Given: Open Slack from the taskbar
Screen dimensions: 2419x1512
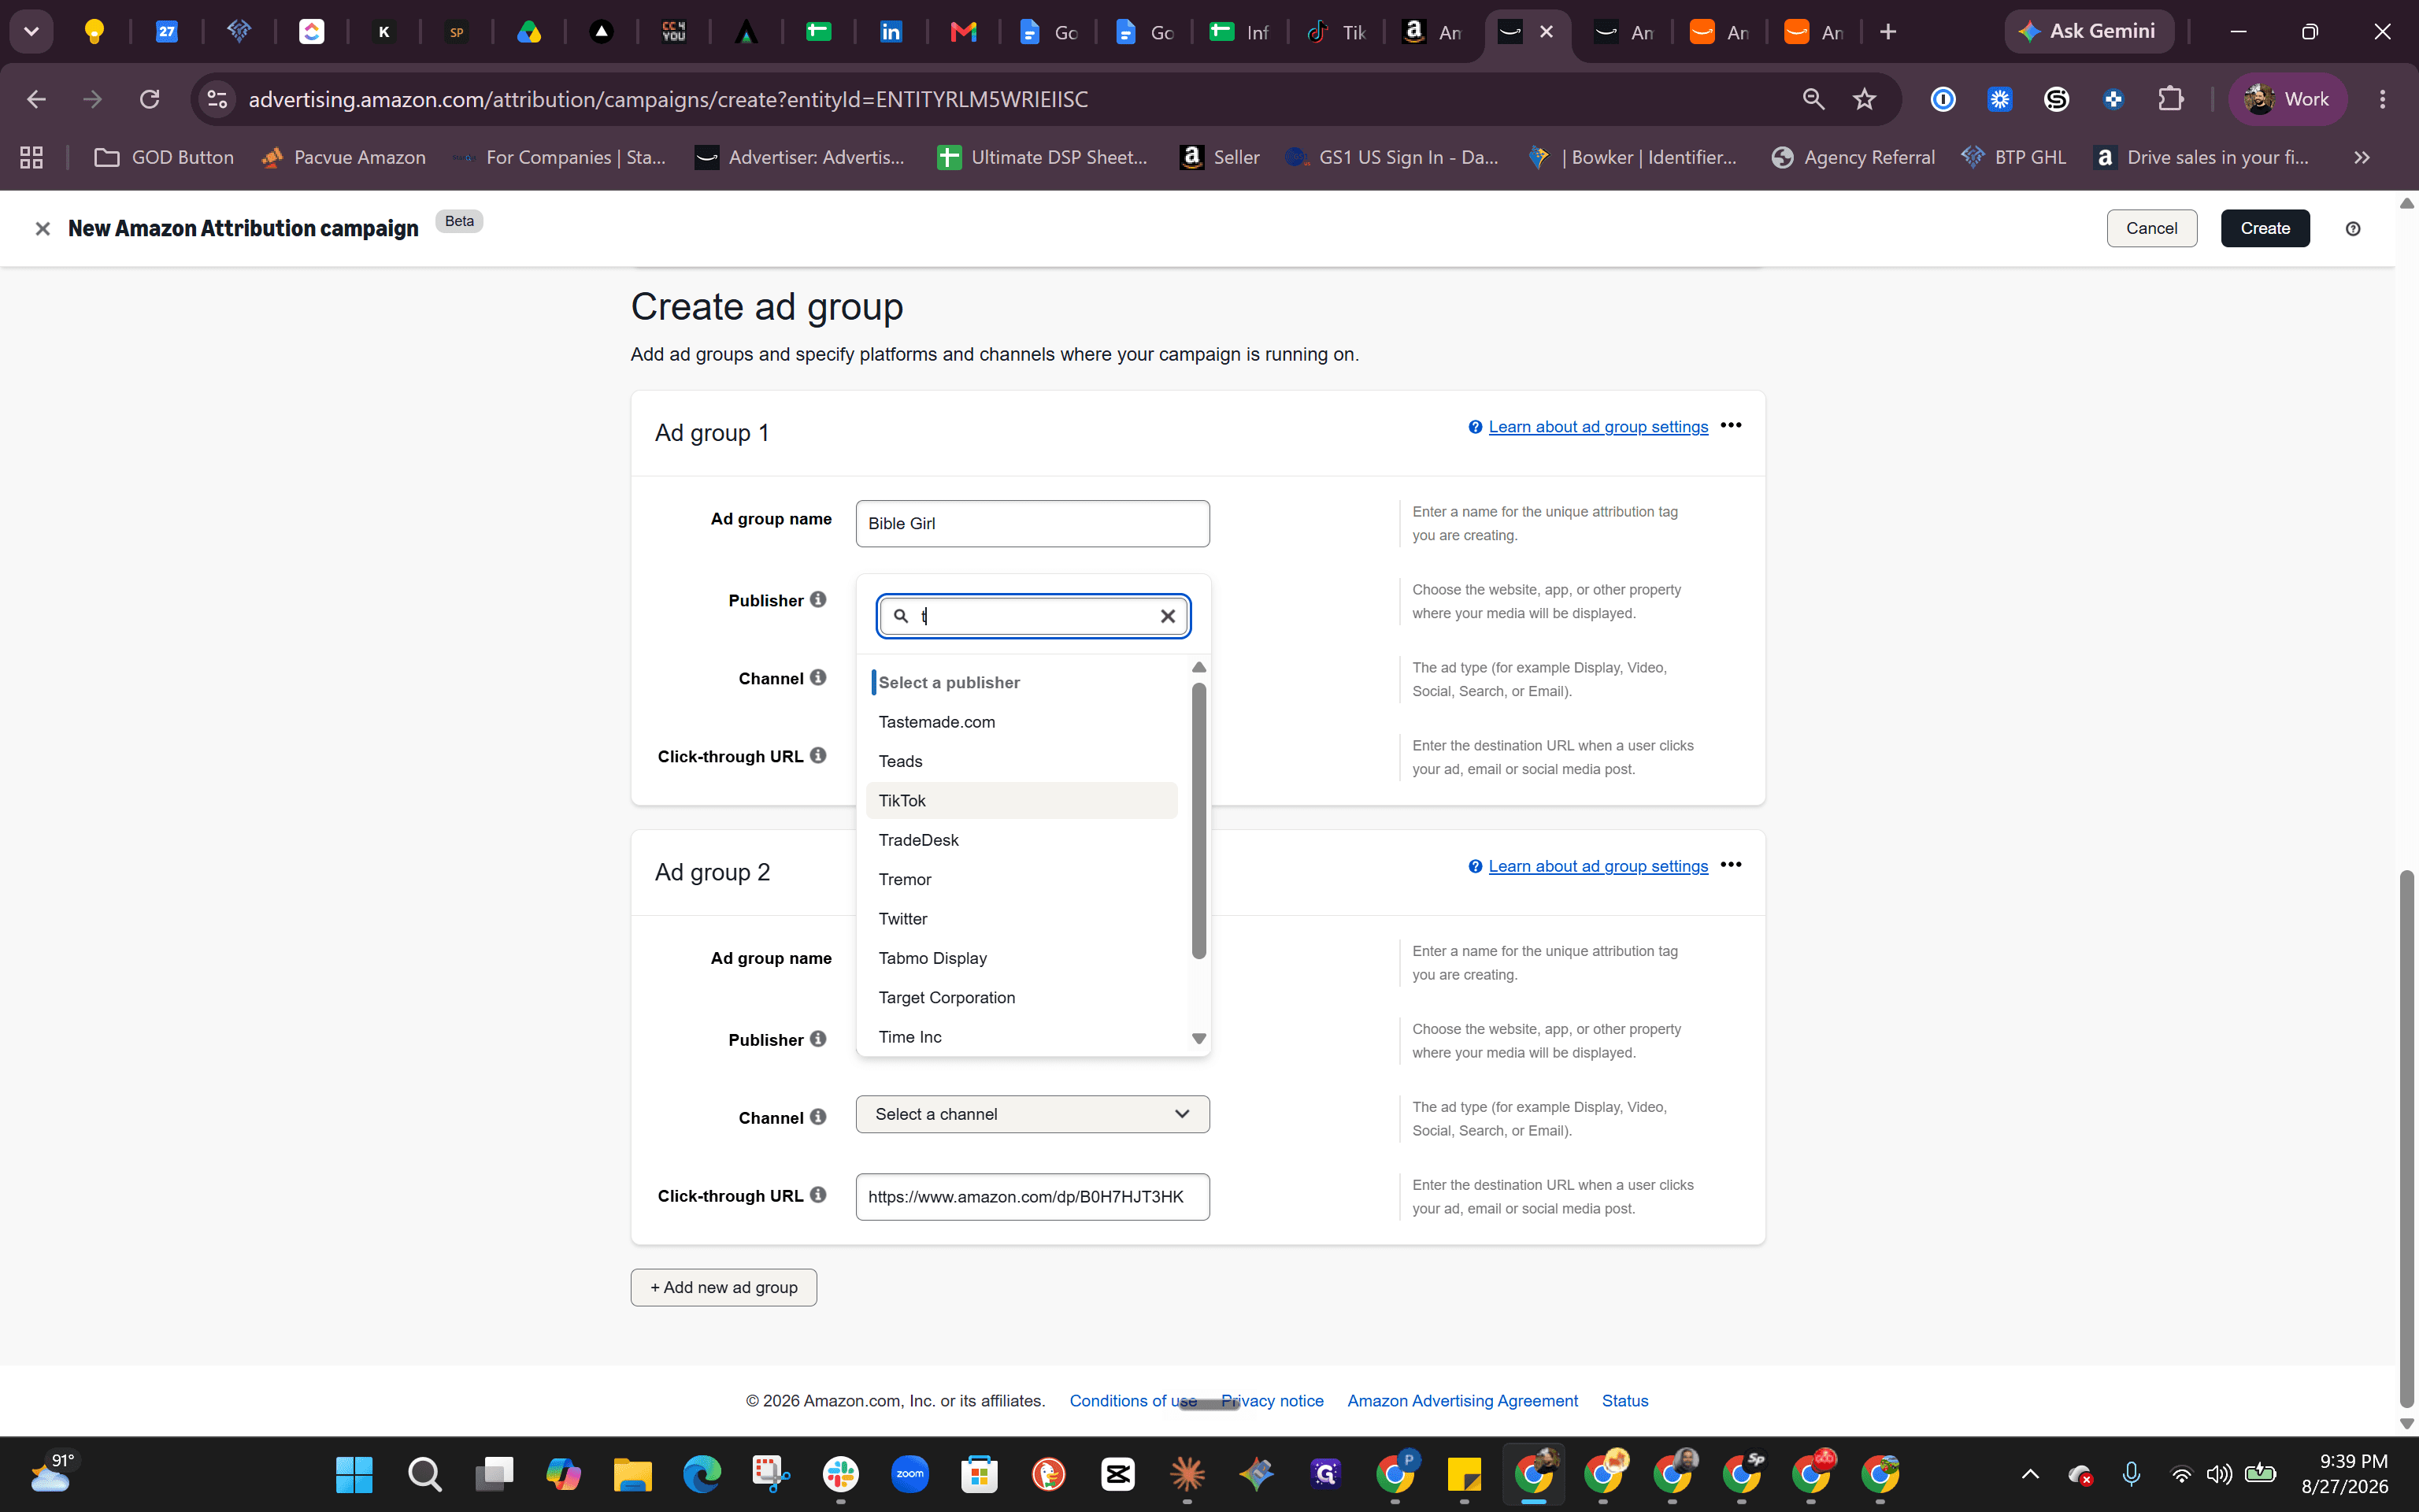Looking at the screenshot, I should pos(841,1474).
